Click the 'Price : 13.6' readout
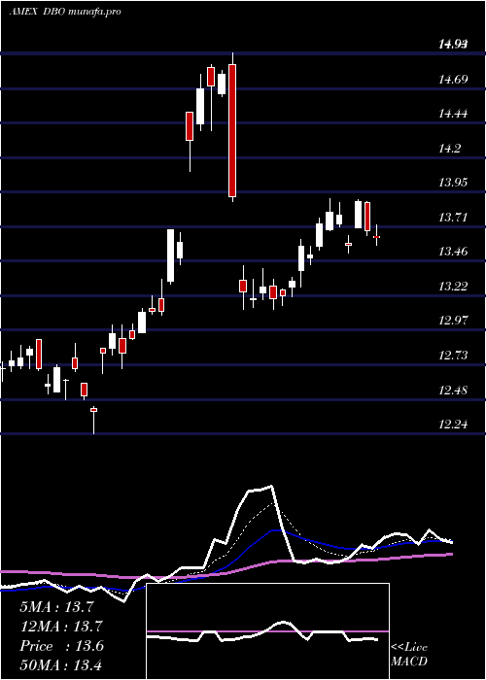 click(61, 646)
